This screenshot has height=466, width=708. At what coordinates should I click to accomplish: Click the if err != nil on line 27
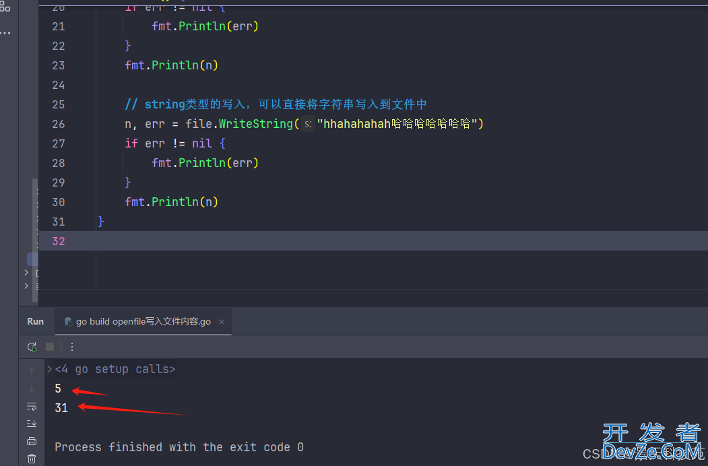pyautogui.click(x=174, y=143)
